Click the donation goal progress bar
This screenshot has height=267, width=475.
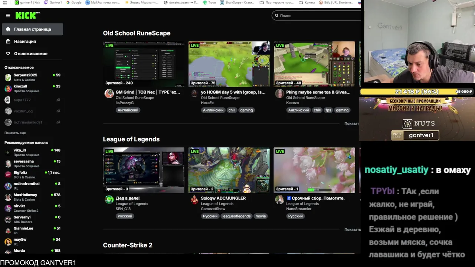[x=417, y=92]
